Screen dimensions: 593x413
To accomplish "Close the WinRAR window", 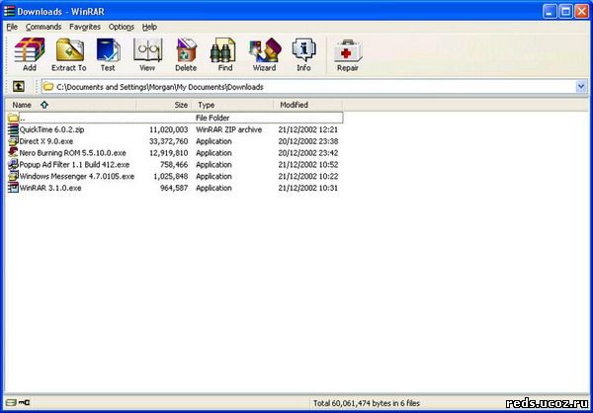I will click(x=582, y=12).
